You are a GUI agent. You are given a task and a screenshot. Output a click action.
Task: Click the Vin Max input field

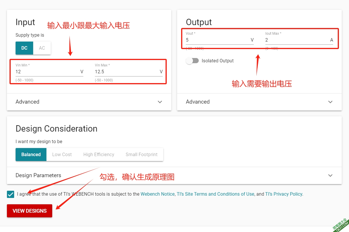point(125,72)
